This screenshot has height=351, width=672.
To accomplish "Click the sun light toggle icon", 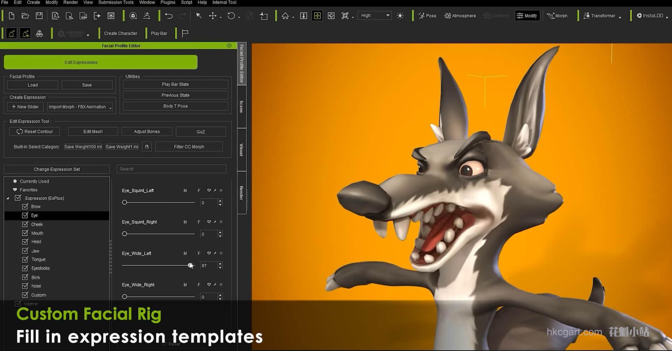I will tap(400, 16).
